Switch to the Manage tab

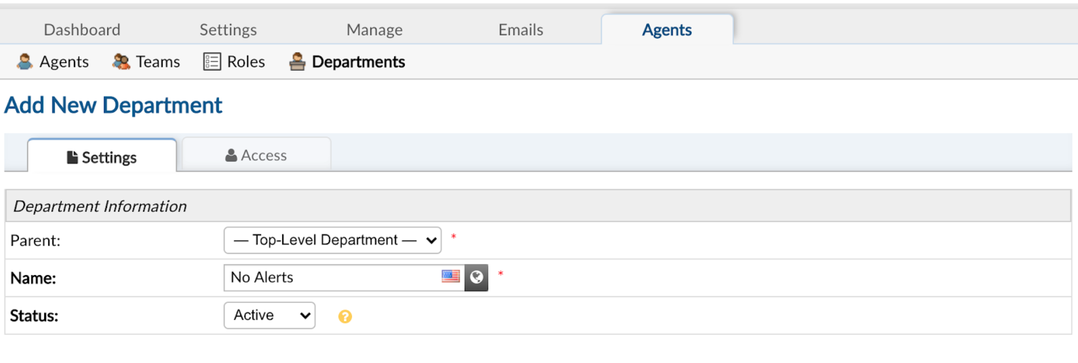pos(374,30)
